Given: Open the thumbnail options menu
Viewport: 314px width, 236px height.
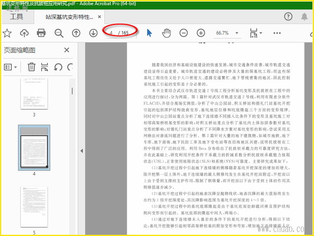Looking at the screenshot, I should [10, 67].
